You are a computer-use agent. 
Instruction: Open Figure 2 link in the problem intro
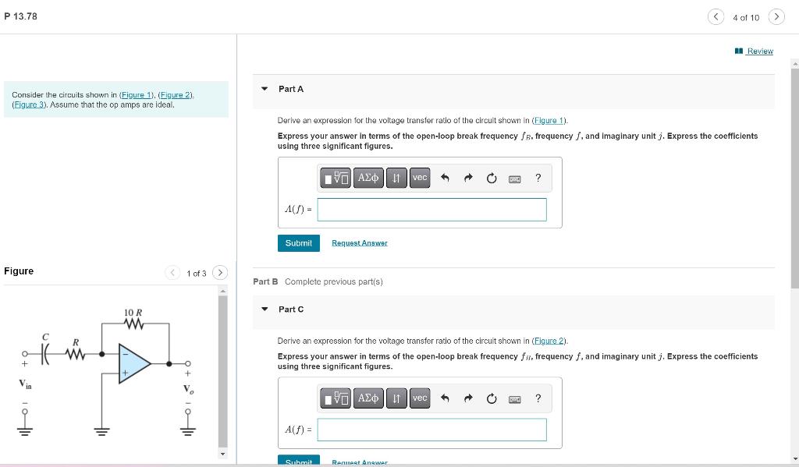pos(176,94)
